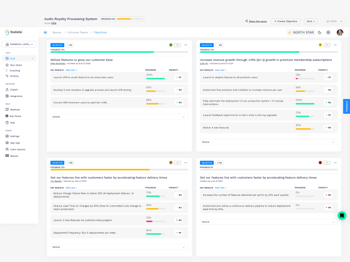
Task: Click the share icon beside Share this space
Action: (247, 21)
